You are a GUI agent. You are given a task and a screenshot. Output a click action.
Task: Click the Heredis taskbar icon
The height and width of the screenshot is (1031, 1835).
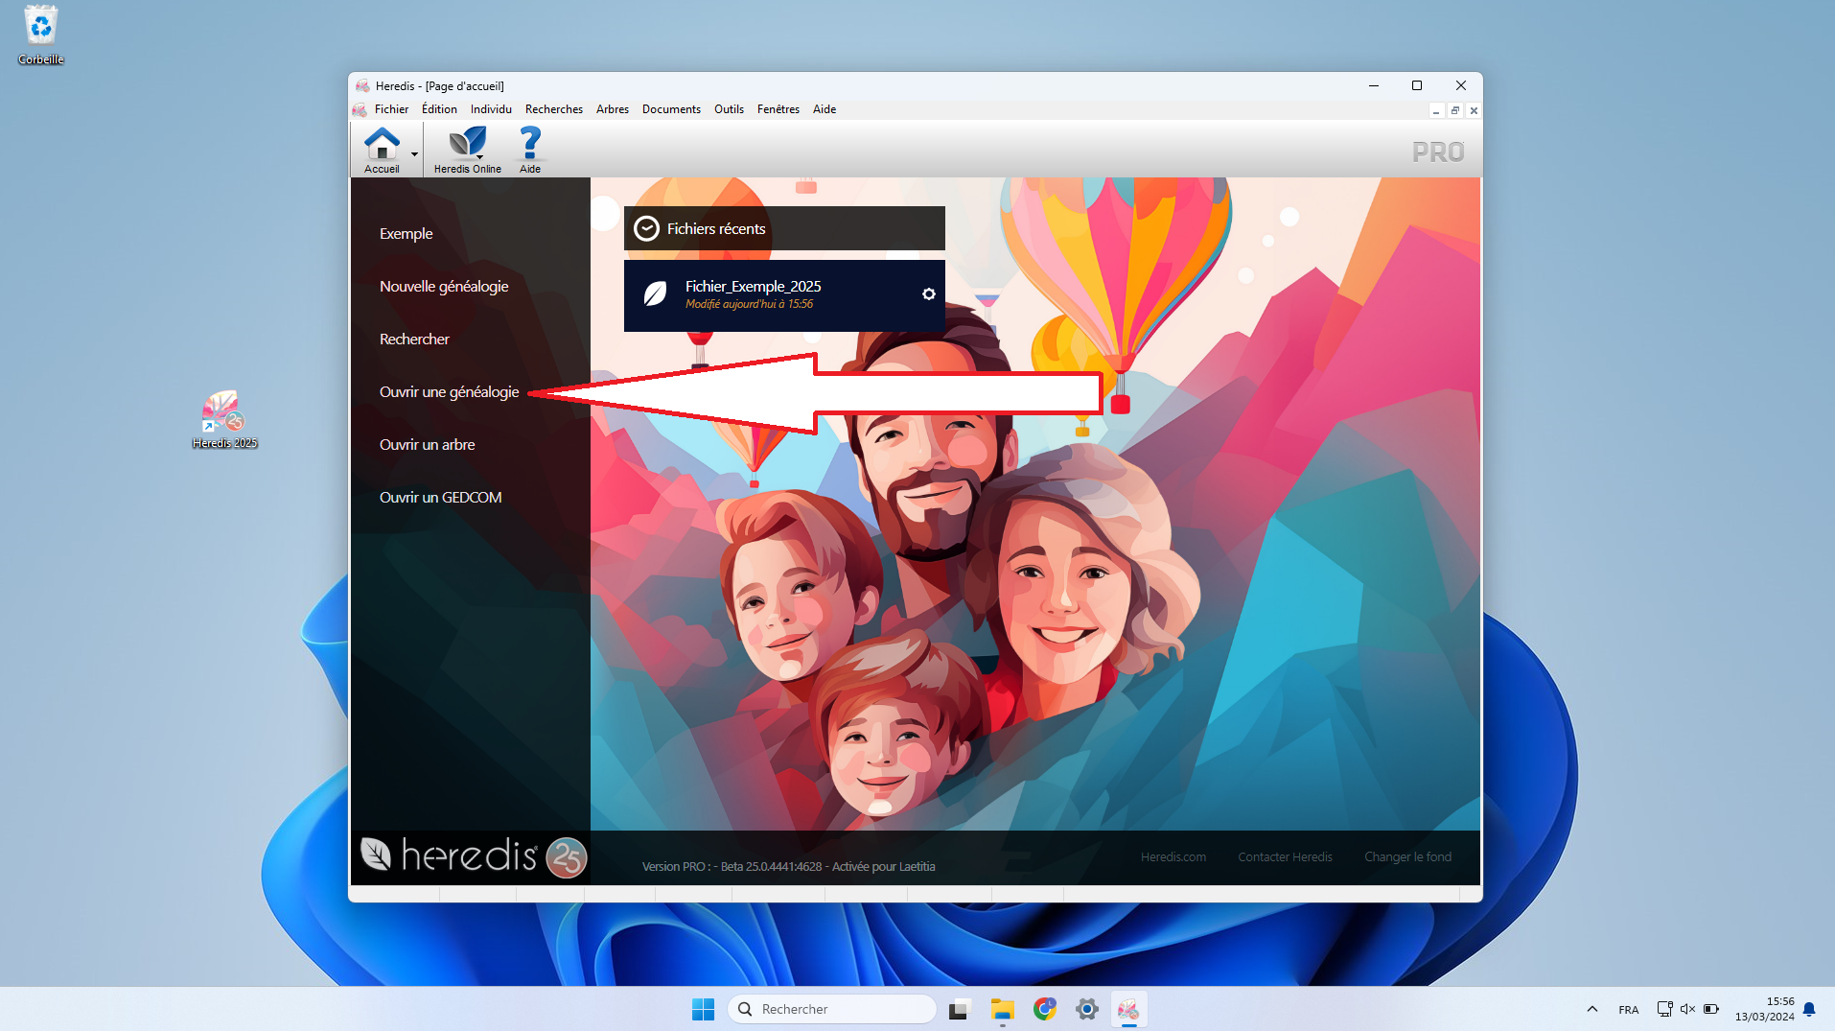coord(1128,1009)
